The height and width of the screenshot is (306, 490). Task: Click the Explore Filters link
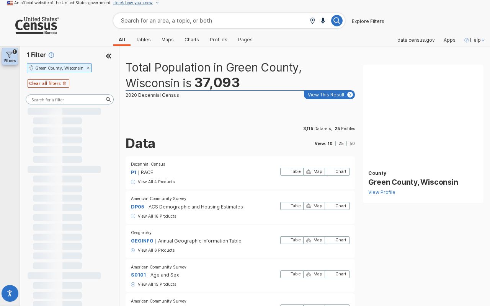tap(368, 21)
